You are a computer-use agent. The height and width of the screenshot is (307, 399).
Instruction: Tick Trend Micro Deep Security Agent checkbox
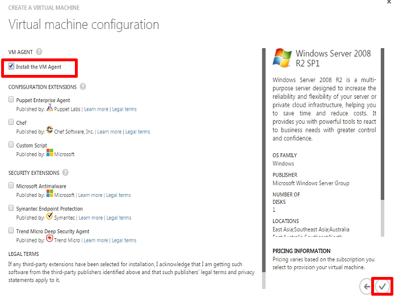[x=11, y=230]
